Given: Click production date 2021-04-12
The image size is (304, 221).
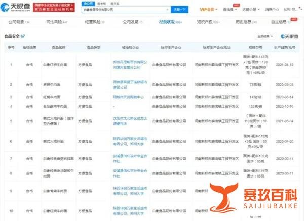Looking at the screenshot, I should click(285, 65).
